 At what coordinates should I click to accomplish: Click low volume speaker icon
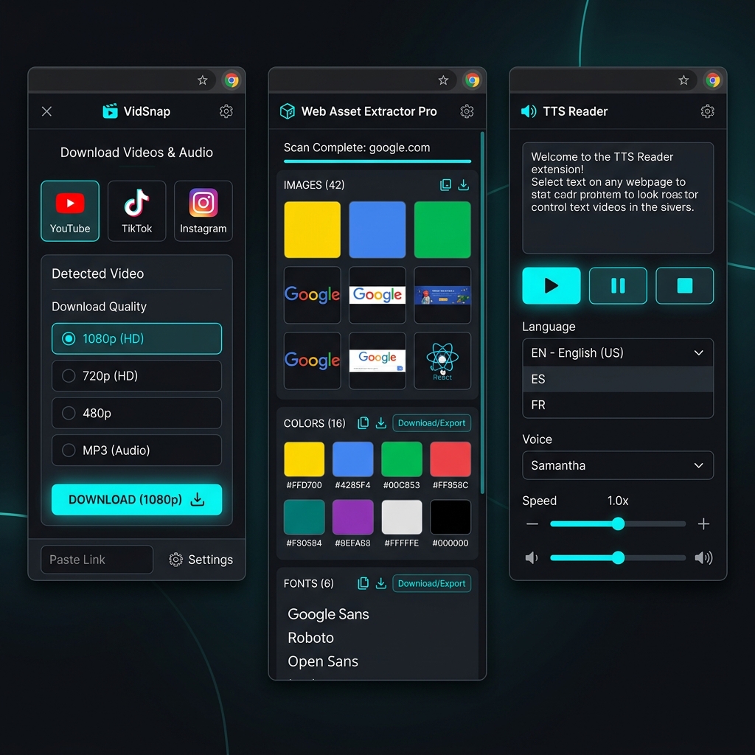tap(532, 558)
